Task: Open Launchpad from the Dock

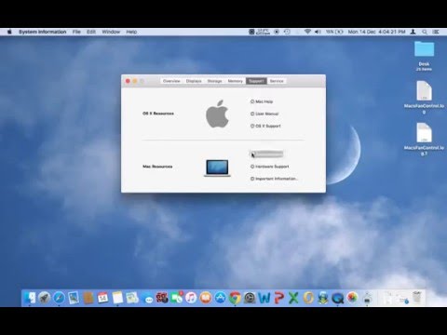Action: 44,298
